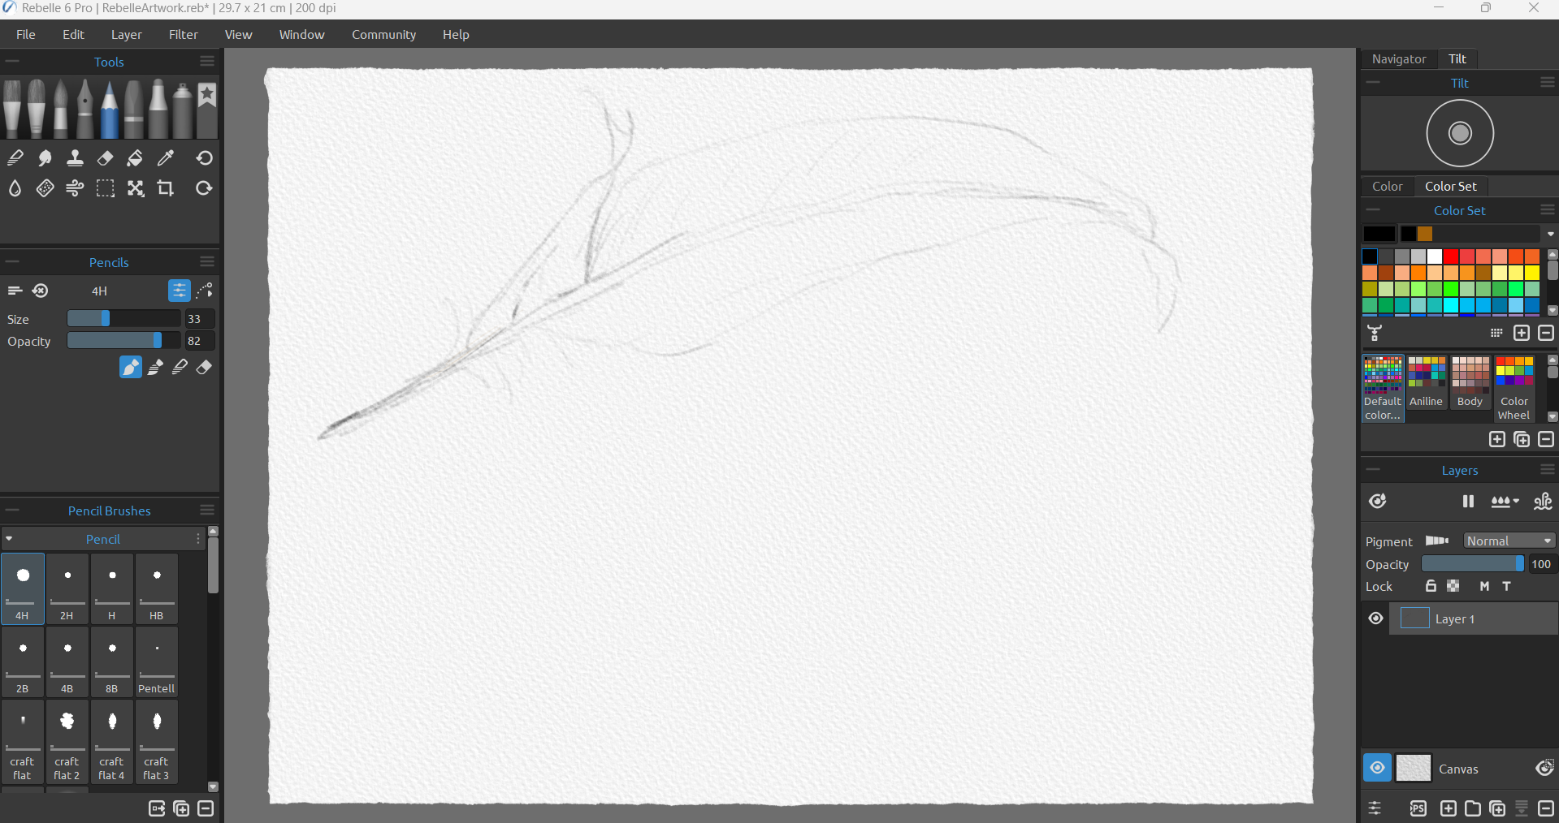
Task: Select the Eraser tool in Tools panel
Action: pos(105,158)
